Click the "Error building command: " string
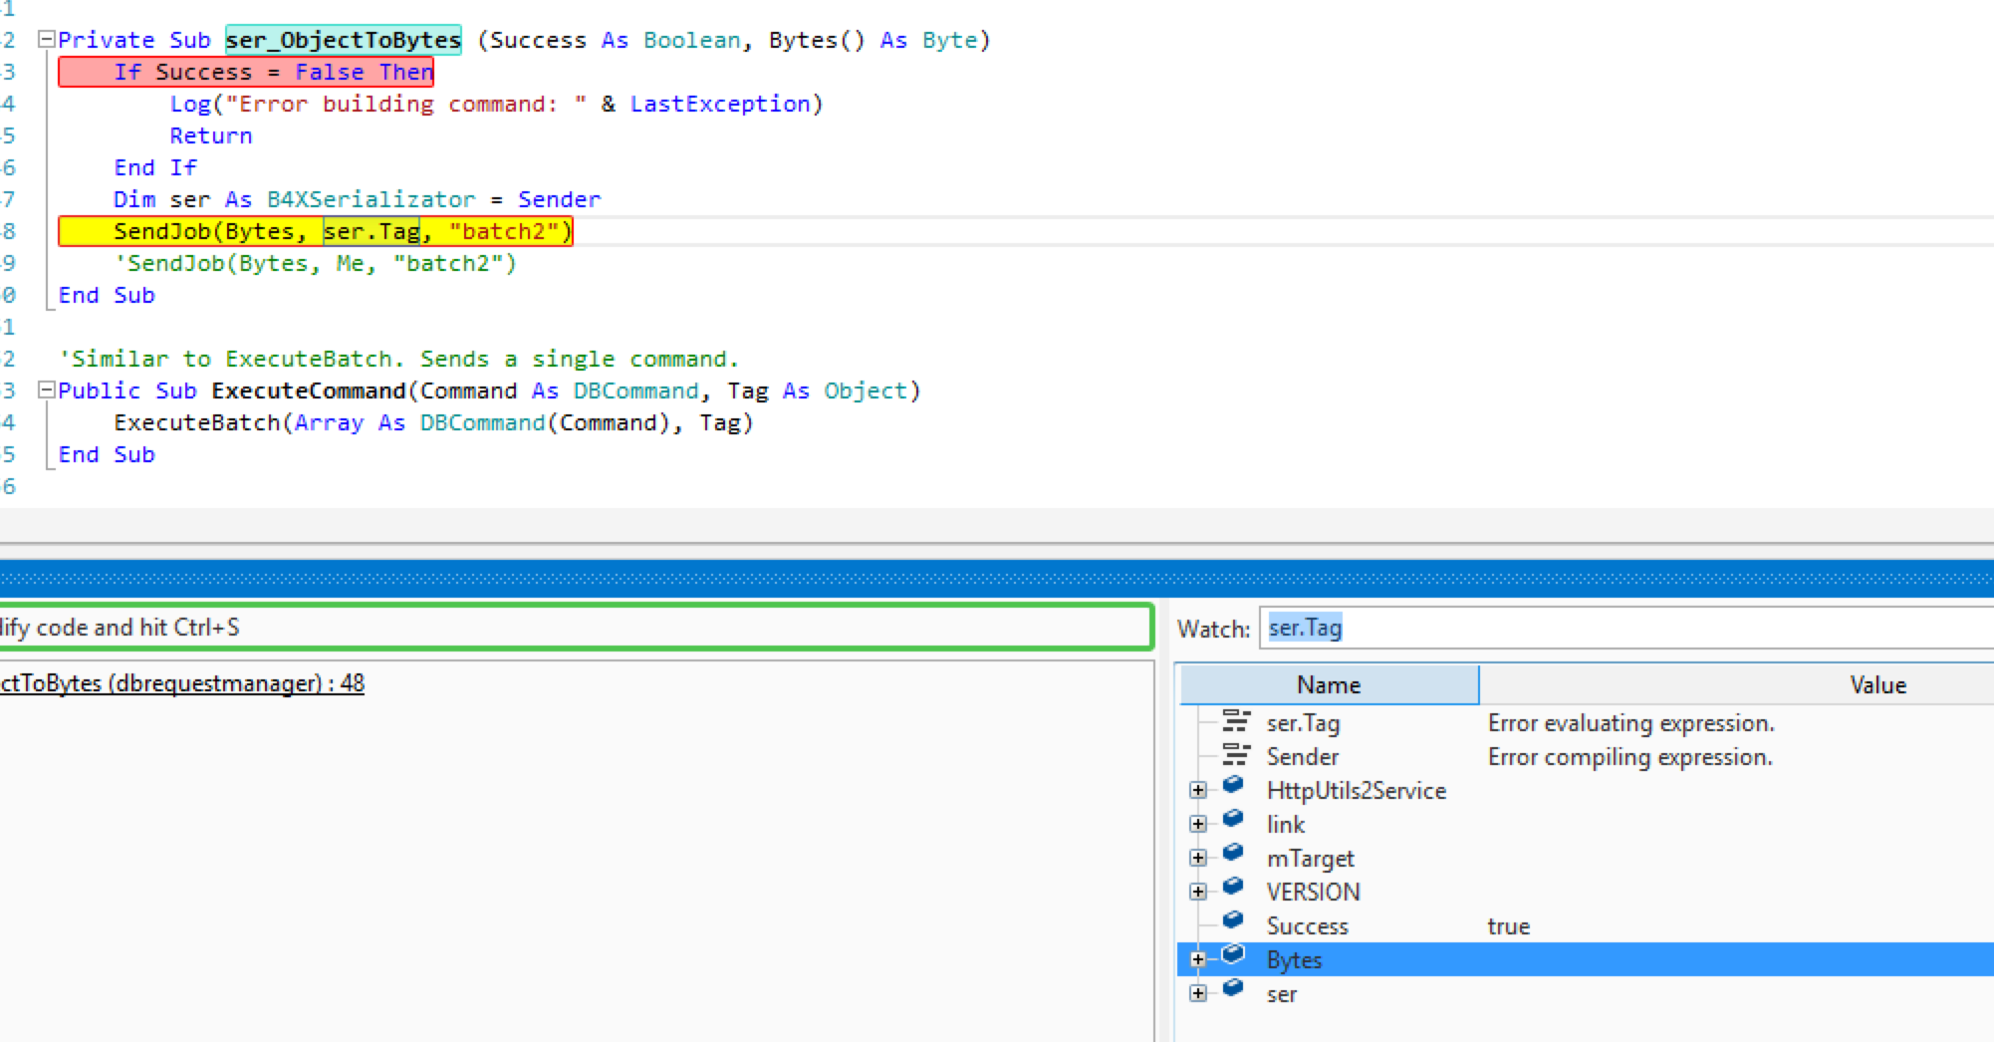 coord(405,104)
